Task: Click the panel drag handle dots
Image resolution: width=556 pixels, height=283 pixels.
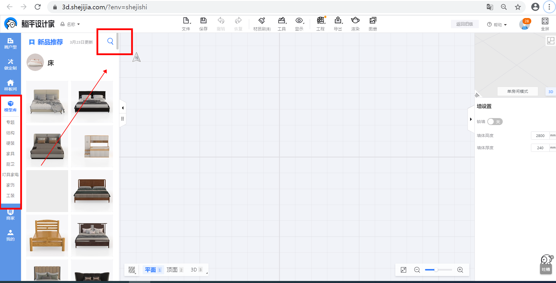Action: pos(123,119)
